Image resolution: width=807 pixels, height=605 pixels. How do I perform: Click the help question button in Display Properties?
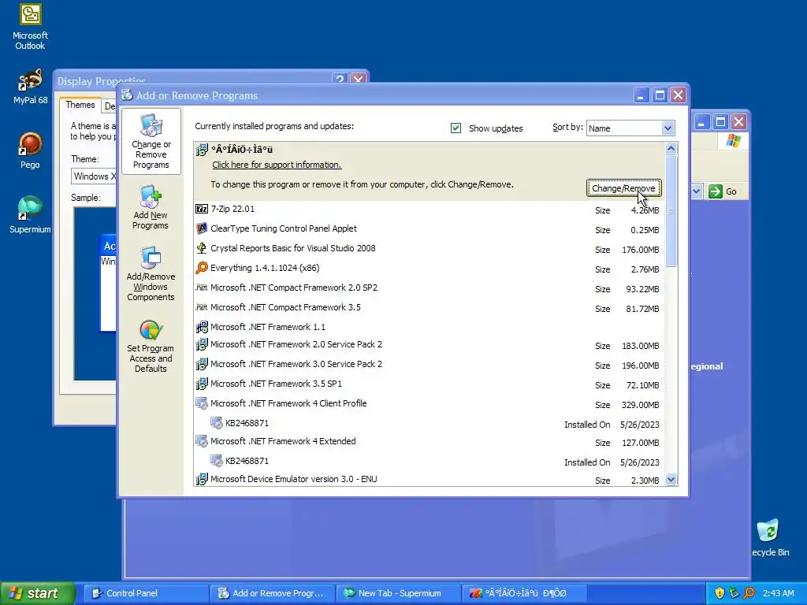(340, 80)
